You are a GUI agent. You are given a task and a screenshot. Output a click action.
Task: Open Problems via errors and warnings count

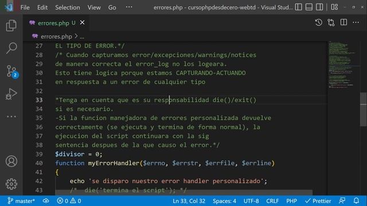point(69,201)
